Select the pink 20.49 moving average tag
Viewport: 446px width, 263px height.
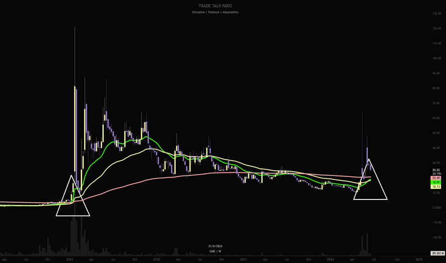click(x=436, y=178)
